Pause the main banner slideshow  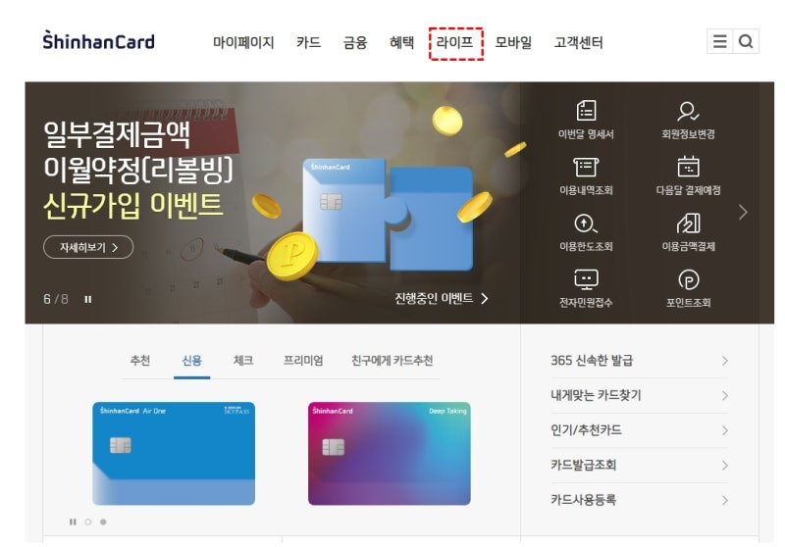click(x=88, y=299)
